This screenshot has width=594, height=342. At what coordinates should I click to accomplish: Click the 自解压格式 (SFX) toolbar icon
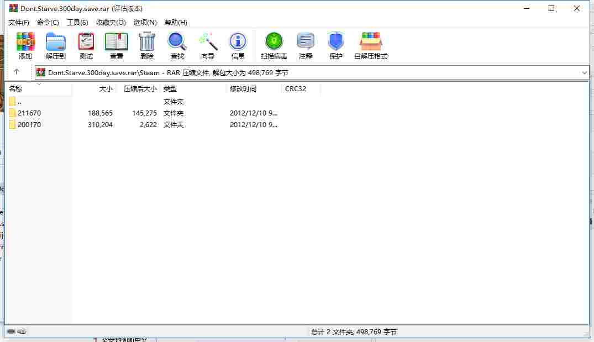371,41
